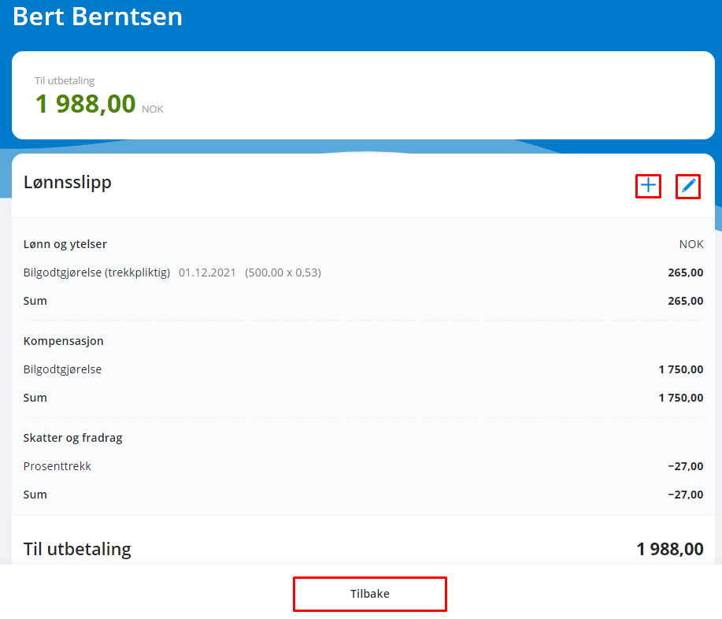This screenshot has width=722, height=619.
Task: Click the green 1 988,00 payout amount
Action: coord(86,104)
